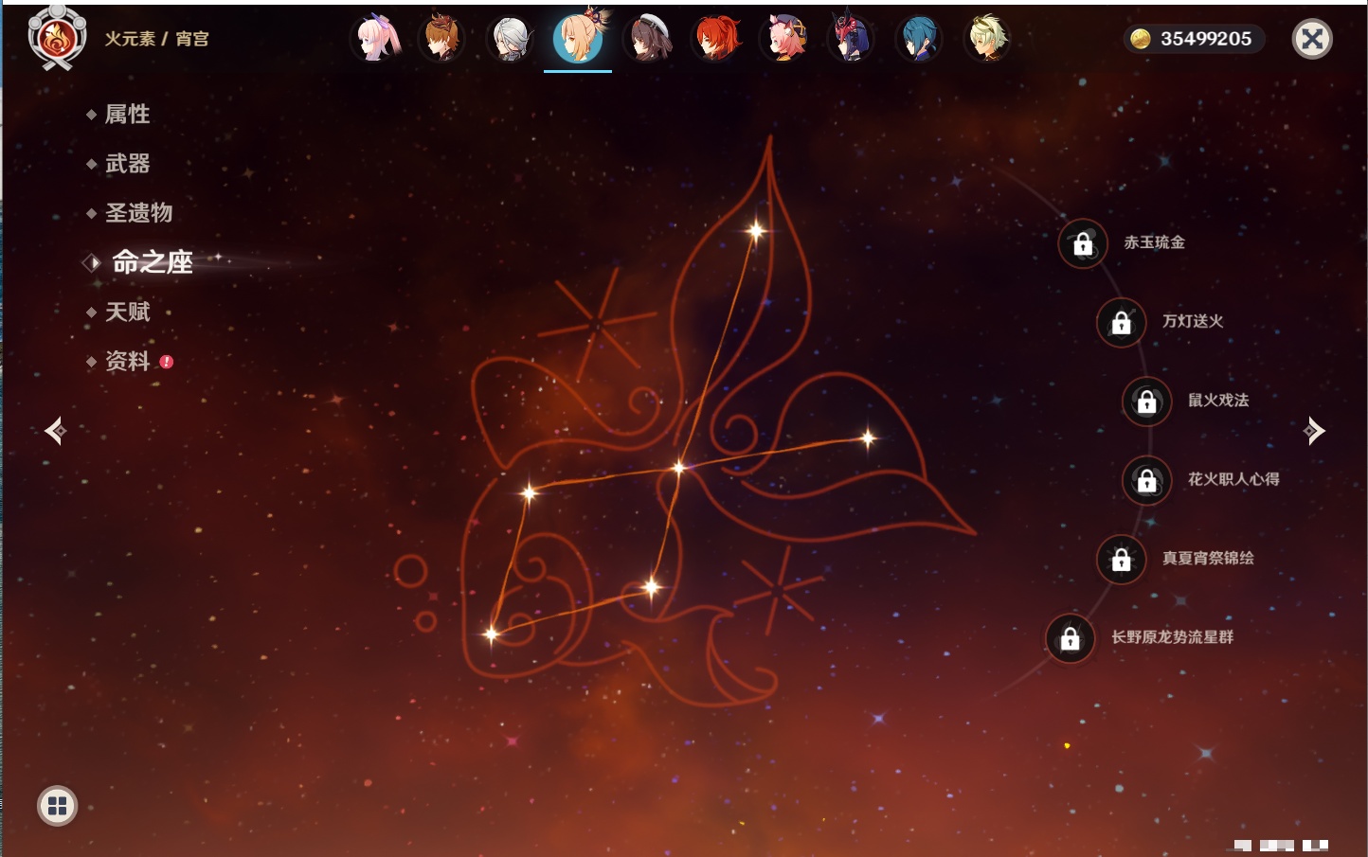Image resolution: width=1368 pixels, height=857 pixels.
Task: Select the blue-haired character avatar
Action: tap(919, 40)
